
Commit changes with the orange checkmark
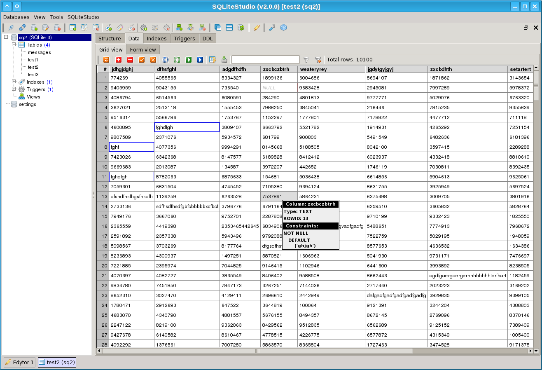point(142,60)
